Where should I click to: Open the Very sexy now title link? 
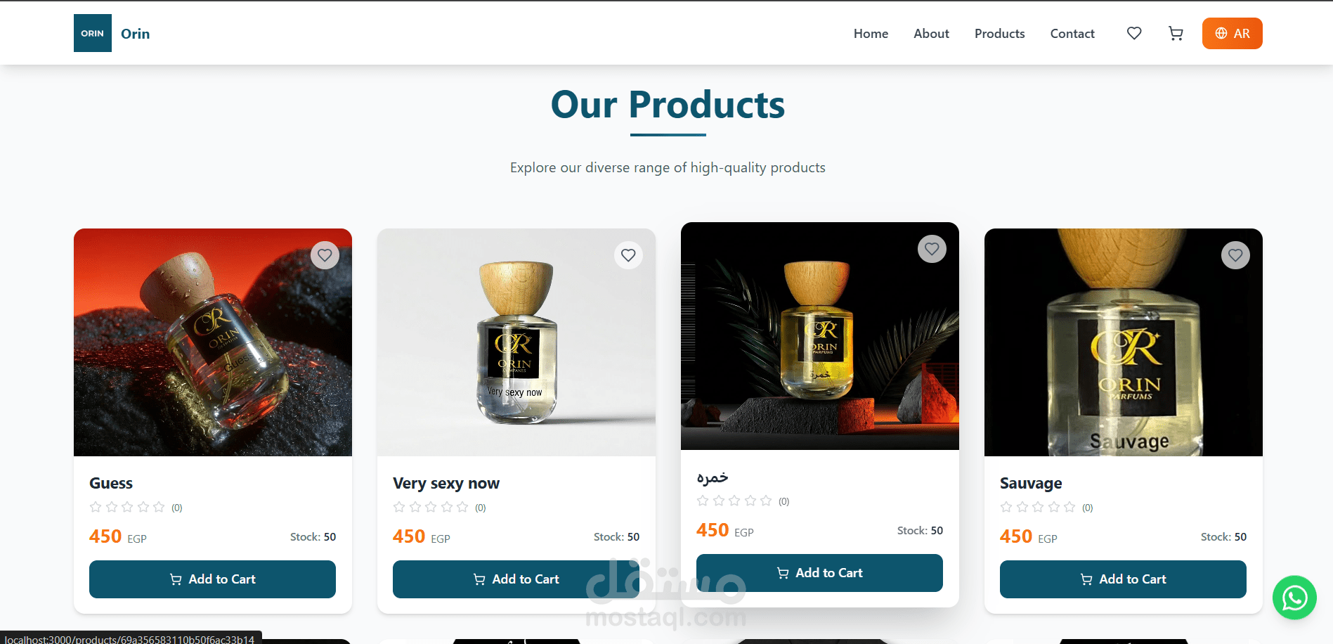point(446,483)
